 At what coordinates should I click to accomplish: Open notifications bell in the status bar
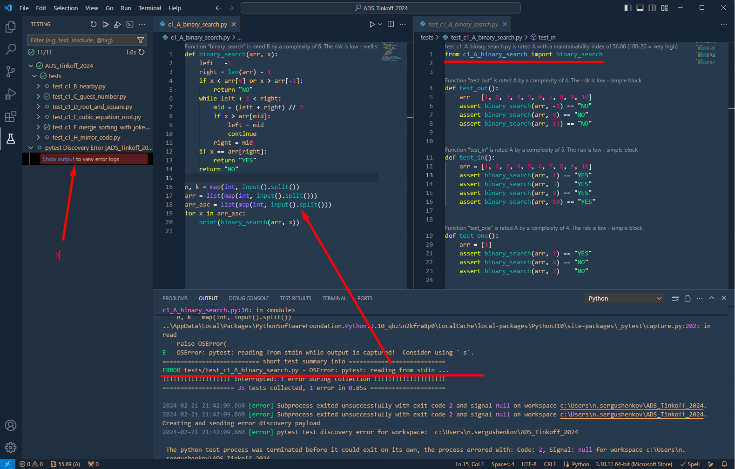pos(724,464)
